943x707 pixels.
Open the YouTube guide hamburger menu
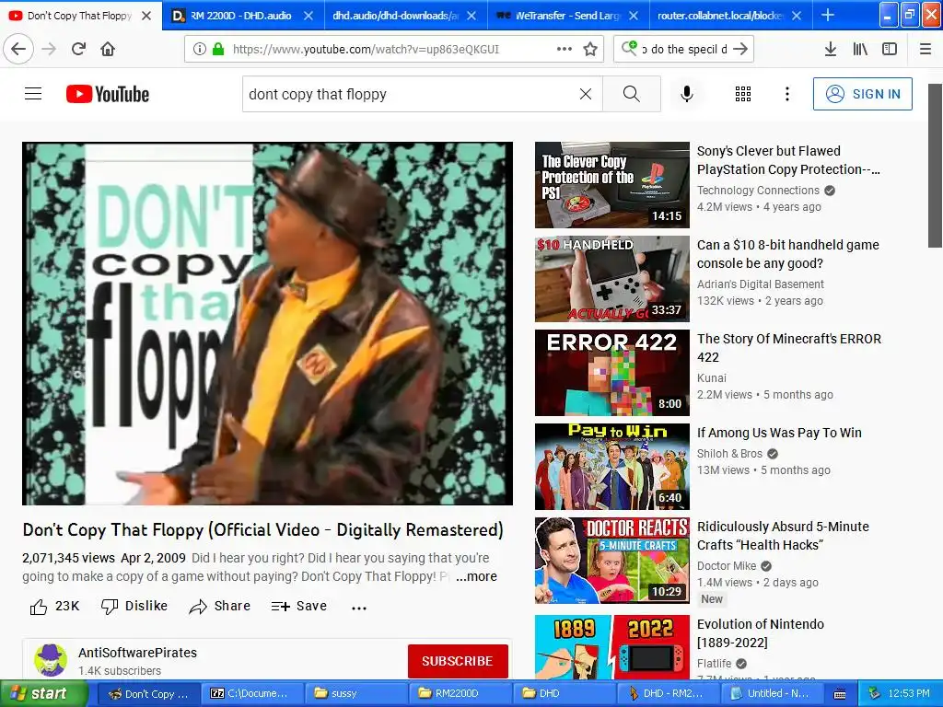tap(33, 94)
